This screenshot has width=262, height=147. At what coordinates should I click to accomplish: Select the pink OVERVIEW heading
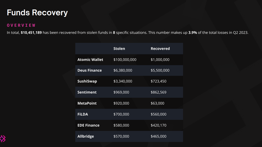pos(21,25)
